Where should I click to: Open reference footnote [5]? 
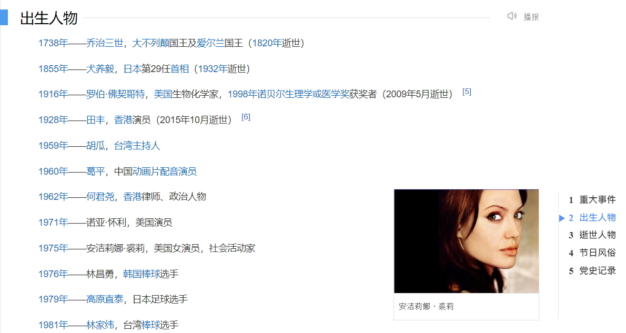pos(467,92)
